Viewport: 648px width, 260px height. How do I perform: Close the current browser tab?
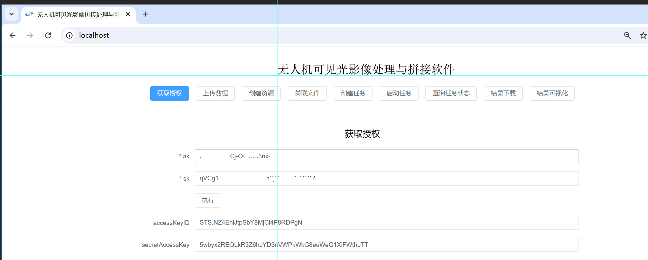(128, 14)
